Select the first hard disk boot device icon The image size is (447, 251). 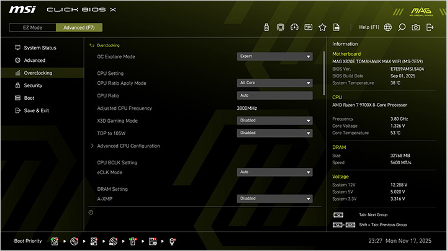pyautogui.click(x=55, y=241)
